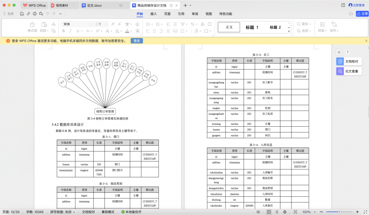
Task: Switch to web layout via globe icon
Action: [284, 212]
